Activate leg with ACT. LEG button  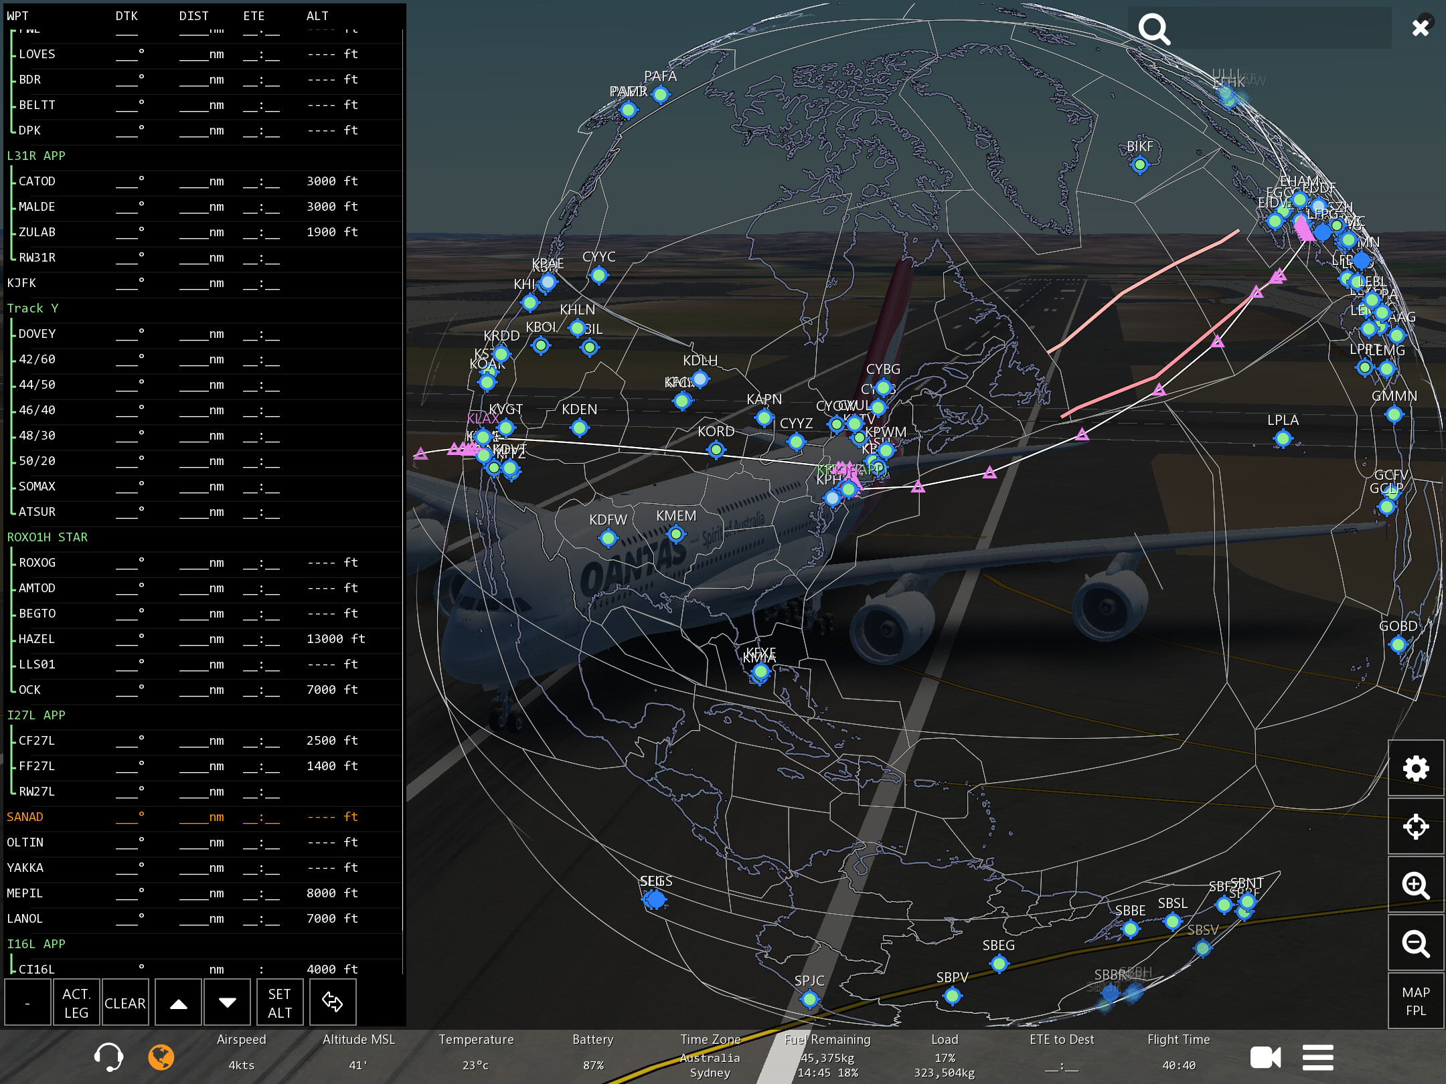pos(76,1002)
